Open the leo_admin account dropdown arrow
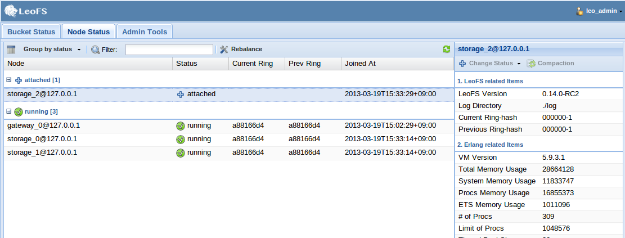The height and width of the screenshot is (238, 625). click(x=621, y=12)
